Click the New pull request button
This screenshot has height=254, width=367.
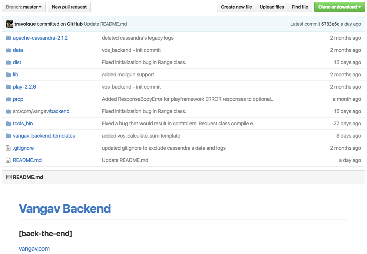69,7
